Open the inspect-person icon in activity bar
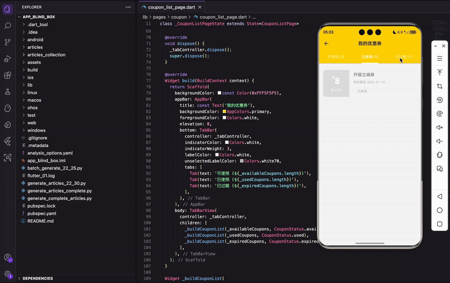 tap(7, 157)
